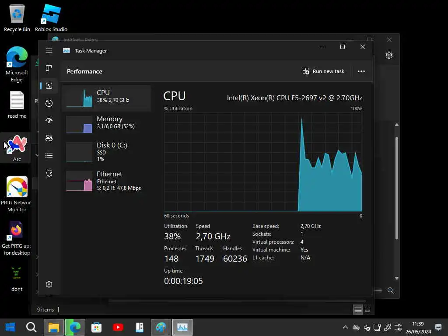Open File Explorer from taskbar
The height and width of the screenshot is (336, 448).
pos(54,327)
